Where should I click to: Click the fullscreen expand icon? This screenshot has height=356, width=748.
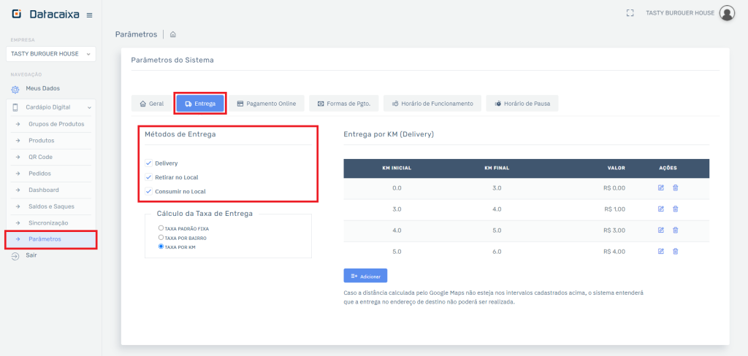(x=630, y=13)
